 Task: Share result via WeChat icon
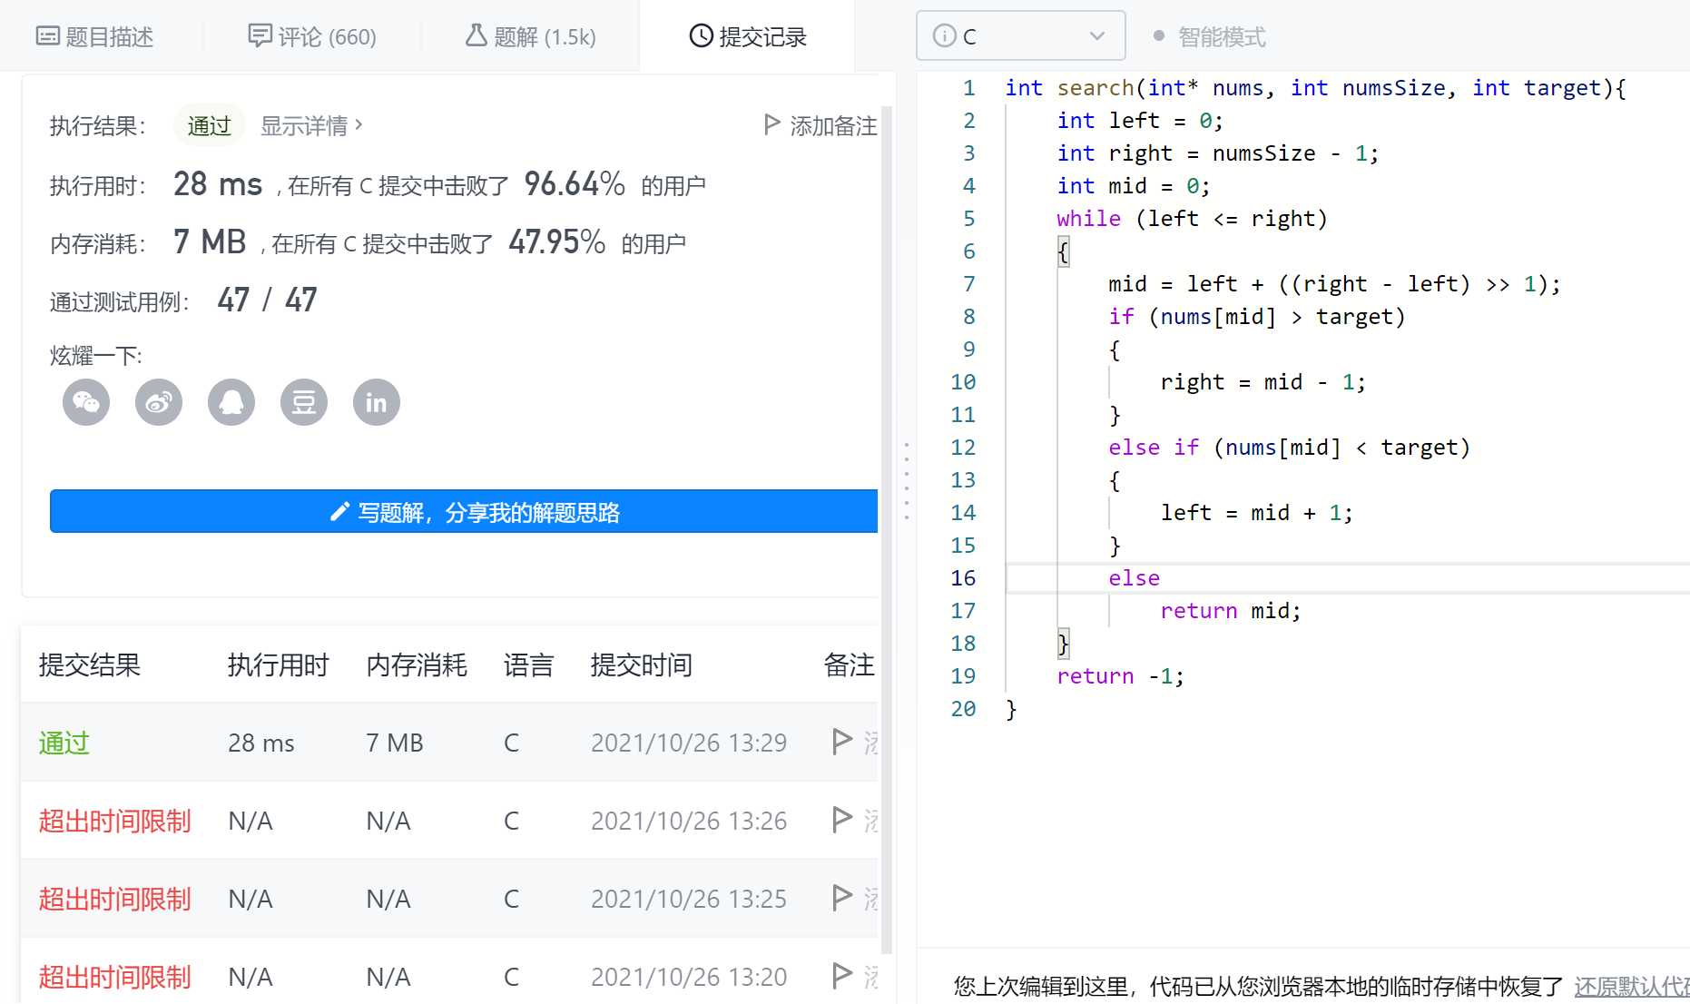(x=86, y=402)
